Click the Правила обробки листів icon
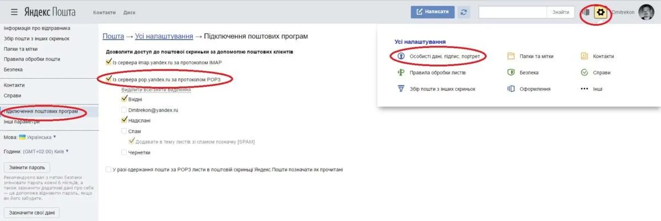 click(401, 72)
